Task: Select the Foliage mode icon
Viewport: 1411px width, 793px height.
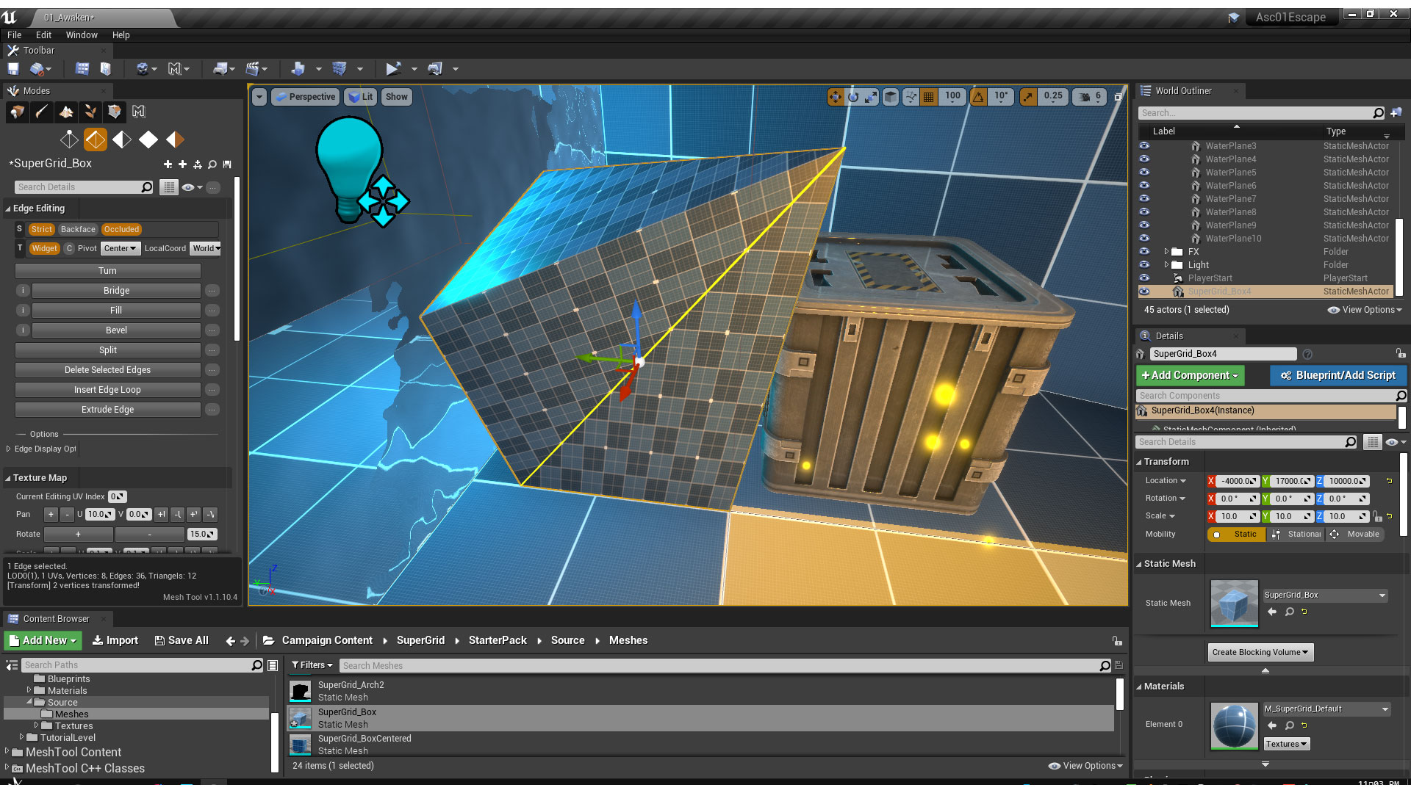Action: click(x=90, y=112)
